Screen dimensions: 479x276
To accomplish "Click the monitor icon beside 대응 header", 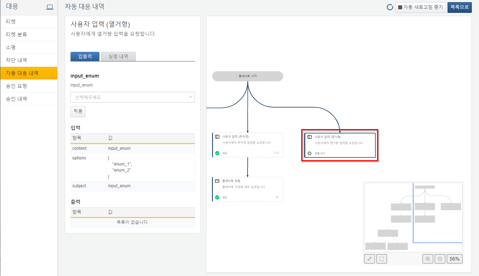I will click(50, 7).
